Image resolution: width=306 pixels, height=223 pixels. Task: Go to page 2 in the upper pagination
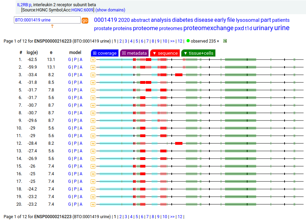tap(120, 41)
